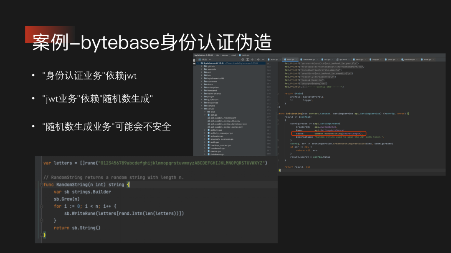Collapse the server folder

click(x=202, y=109)
